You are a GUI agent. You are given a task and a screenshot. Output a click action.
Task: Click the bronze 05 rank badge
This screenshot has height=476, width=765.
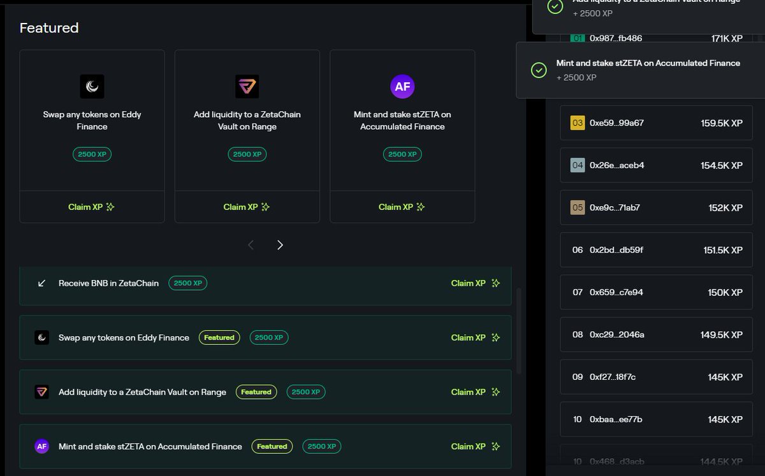[x=578, y=207]
